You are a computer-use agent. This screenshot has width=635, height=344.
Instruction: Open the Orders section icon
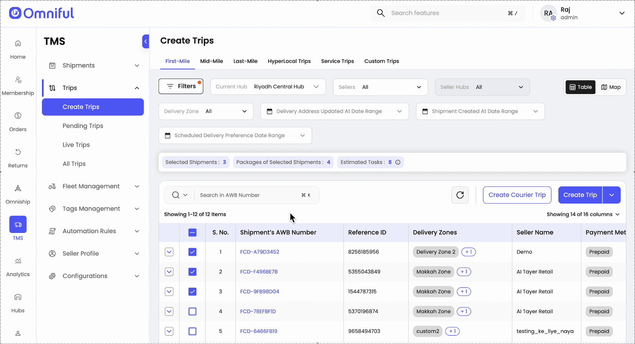click(x=18, y=116)
